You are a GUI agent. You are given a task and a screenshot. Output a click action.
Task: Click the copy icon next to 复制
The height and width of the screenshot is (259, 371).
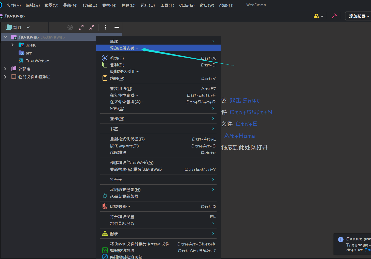105,65
